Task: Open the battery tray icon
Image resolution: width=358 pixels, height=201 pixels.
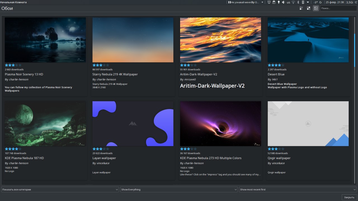Action: pyautogui.click(x=303, y=2)
